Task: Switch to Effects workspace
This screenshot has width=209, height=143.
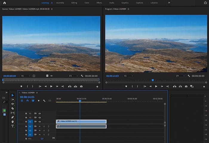Action: tap(99, 3)
